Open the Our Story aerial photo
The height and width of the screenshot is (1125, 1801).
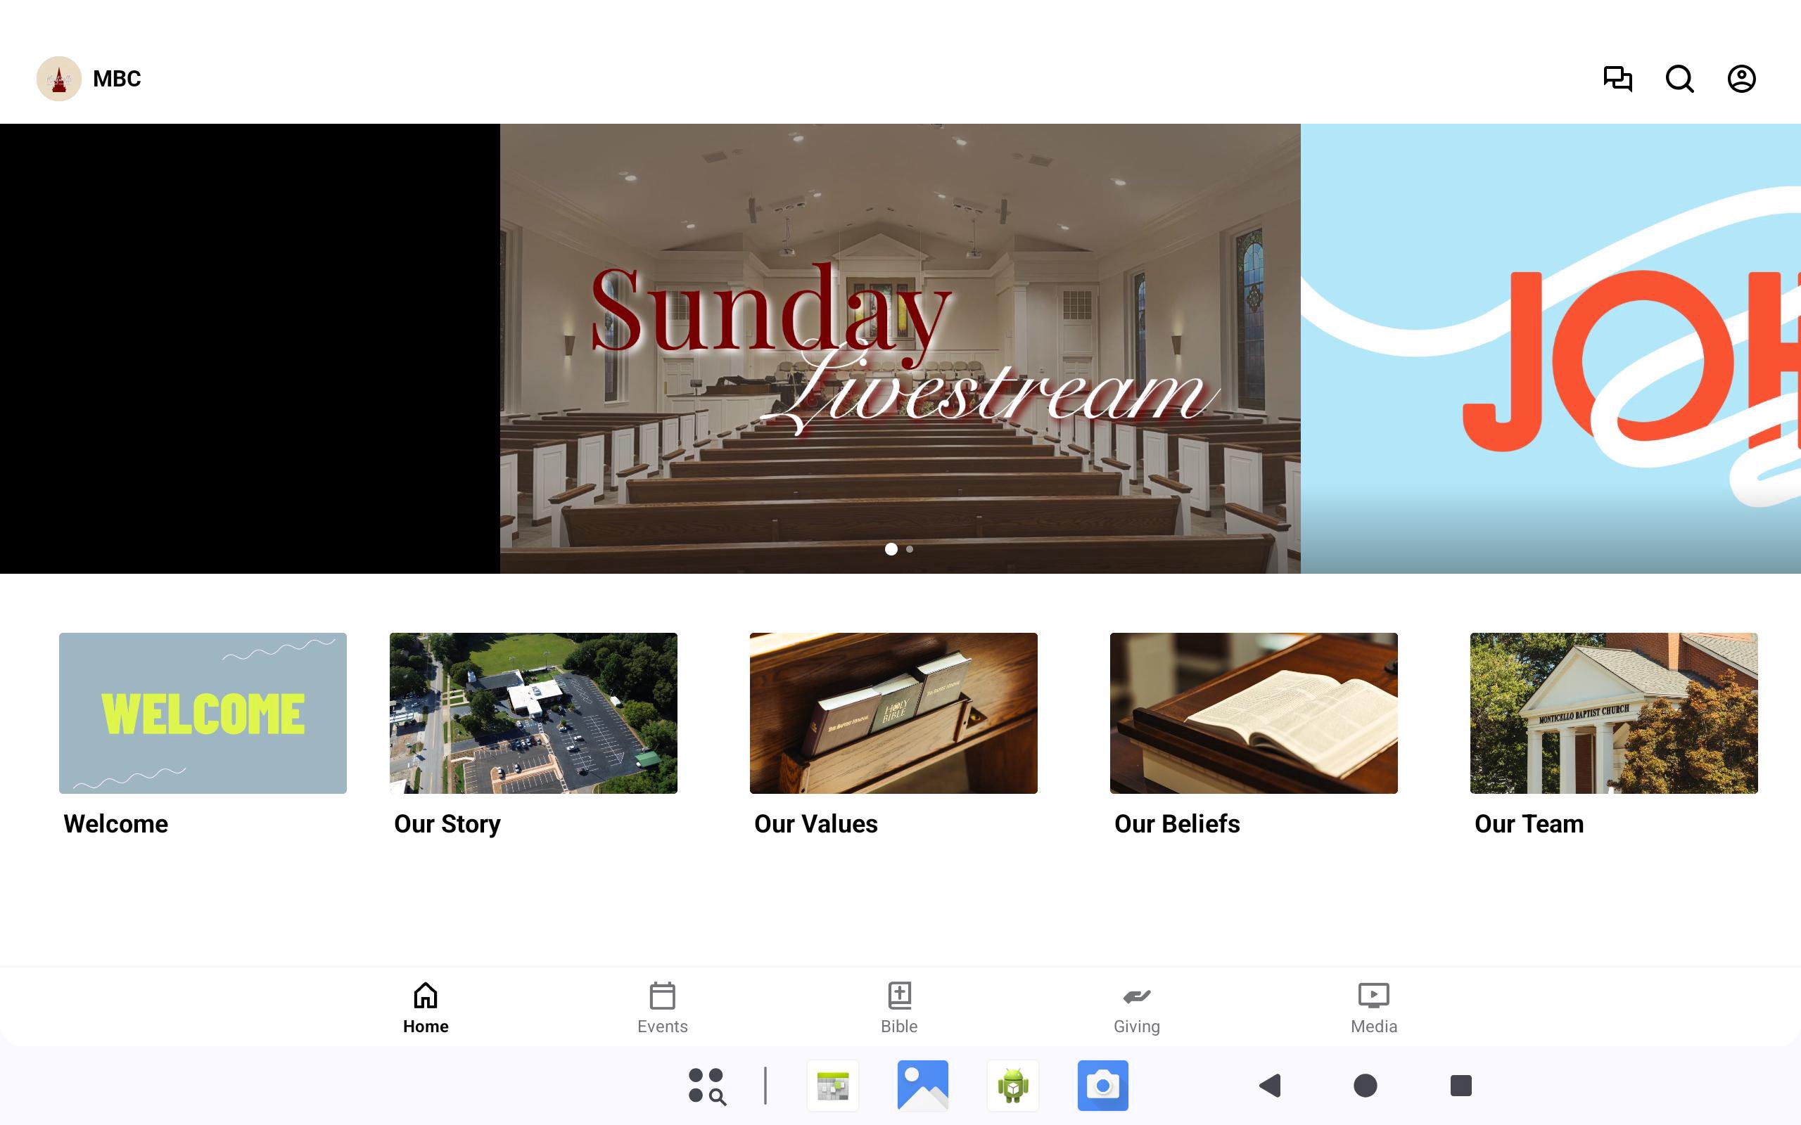click(533, 713)
